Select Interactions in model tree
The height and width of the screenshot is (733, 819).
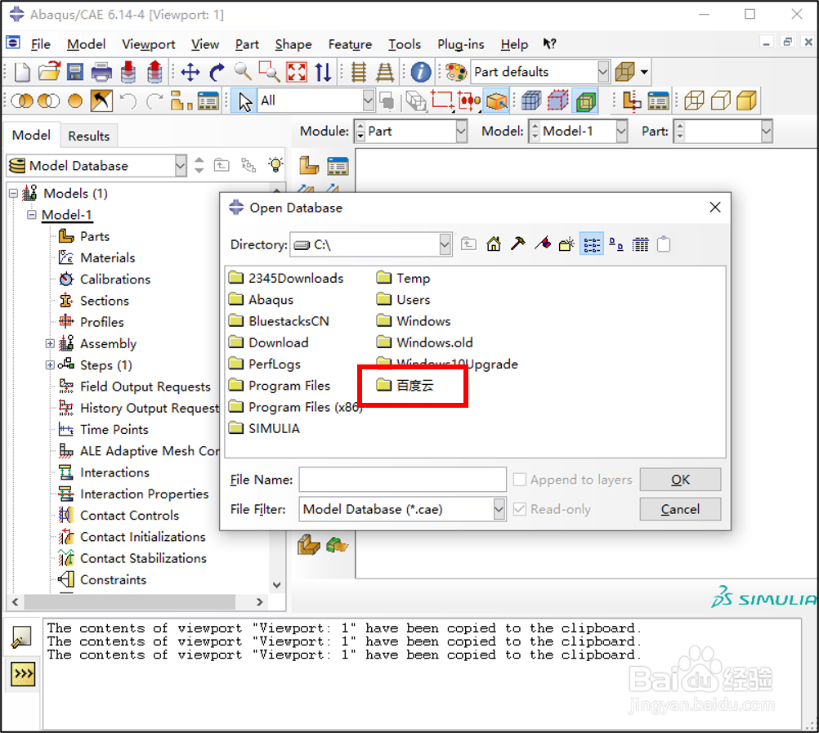click(x=105, y=472)
